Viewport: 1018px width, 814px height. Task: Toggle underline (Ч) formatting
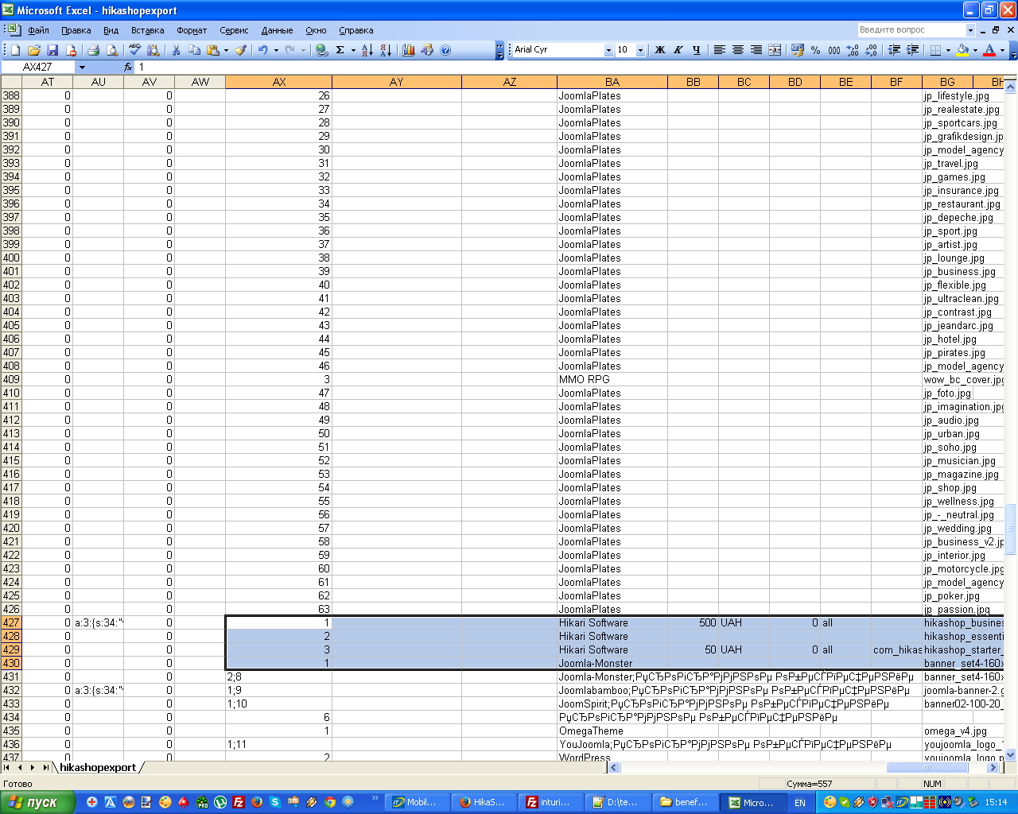click(x=696, y=50)
